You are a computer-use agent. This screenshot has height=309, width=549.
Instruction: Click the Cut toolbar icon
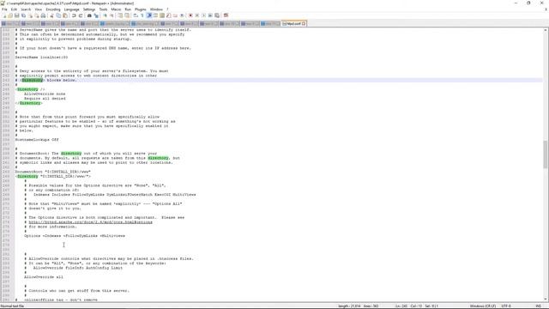tap(51, 15)
